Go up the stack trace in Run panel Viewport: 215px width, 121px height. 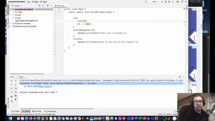pyautogui.click(x=16, y=81)
